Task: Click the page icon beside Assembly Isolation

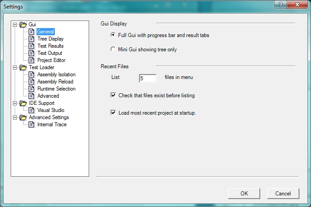Action: pos(32,75)
